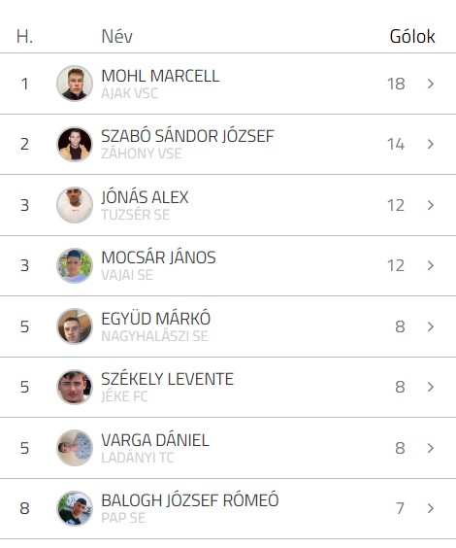
Task: Open the chevron next to Jónás Alex's 12 goals
Action: pyautogui.click(x=431, y=205)
